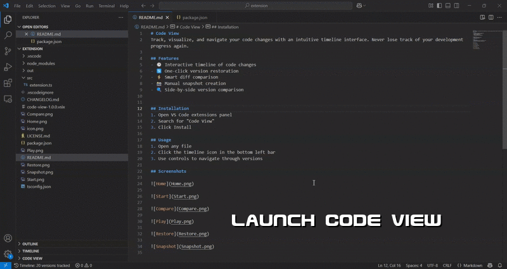Click the remote window status bar icon
This screenshot has width=507, height=269.
[6, 265]
